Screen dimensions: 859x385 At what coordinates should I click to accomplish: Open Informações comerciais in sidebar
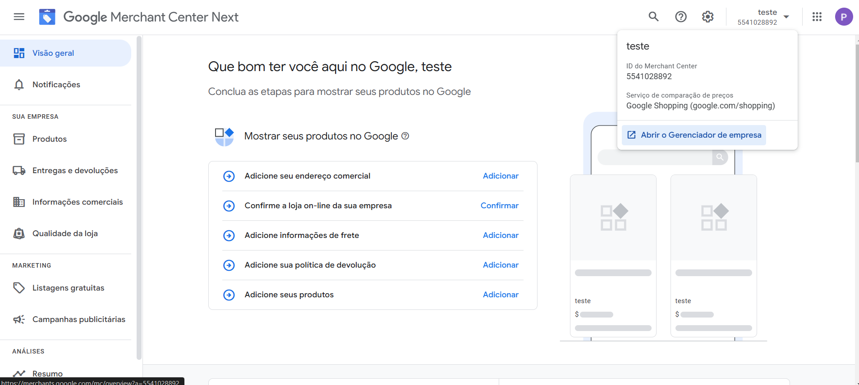pos(66,202)
